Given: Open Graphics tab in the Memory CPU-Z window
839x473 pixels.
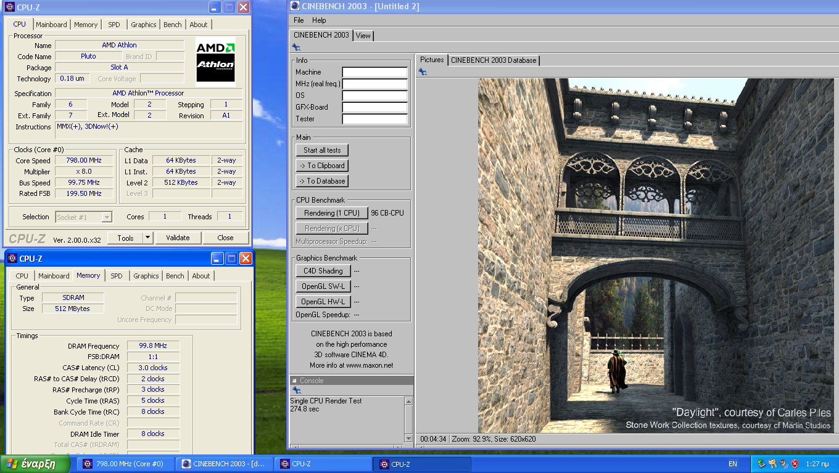Looking at the screenshot, I should click(x=146, y=276).
